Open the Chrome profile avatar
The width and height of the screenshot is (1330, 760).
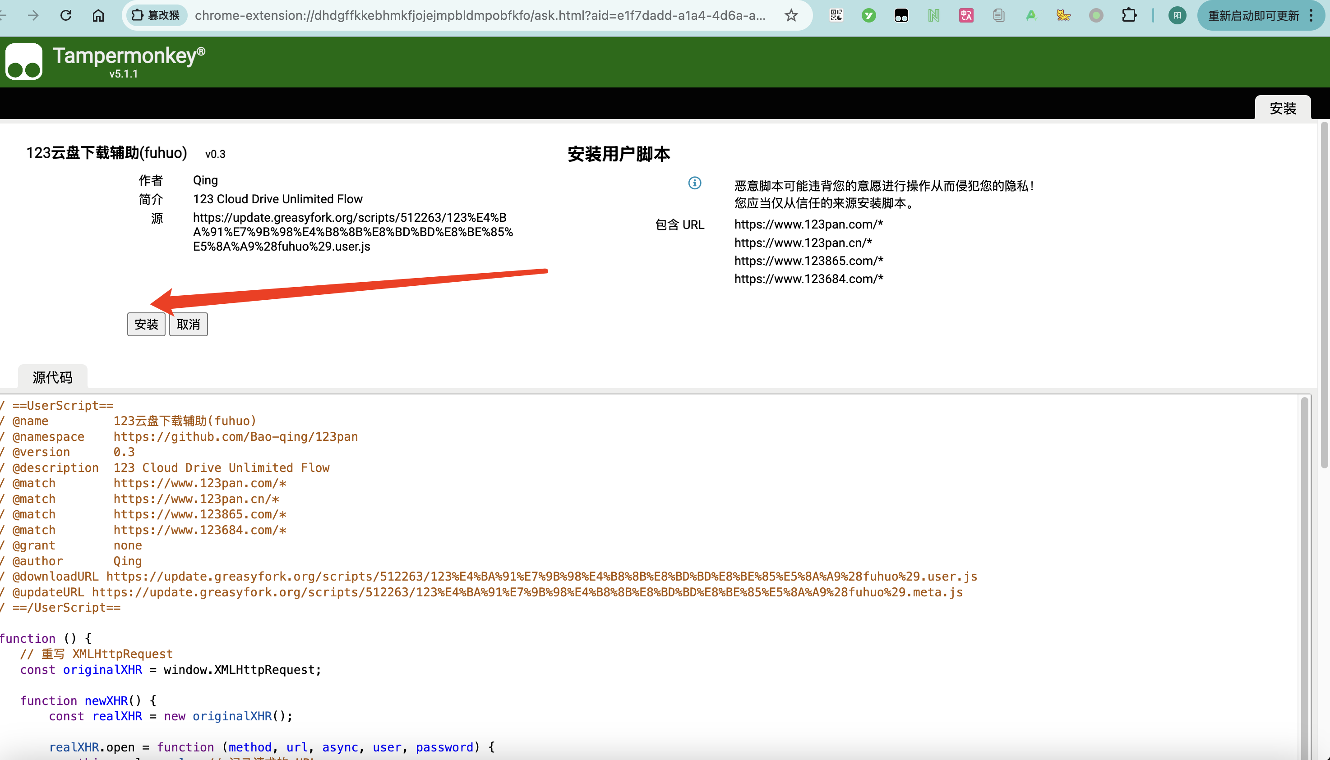tap(1178, 16)
